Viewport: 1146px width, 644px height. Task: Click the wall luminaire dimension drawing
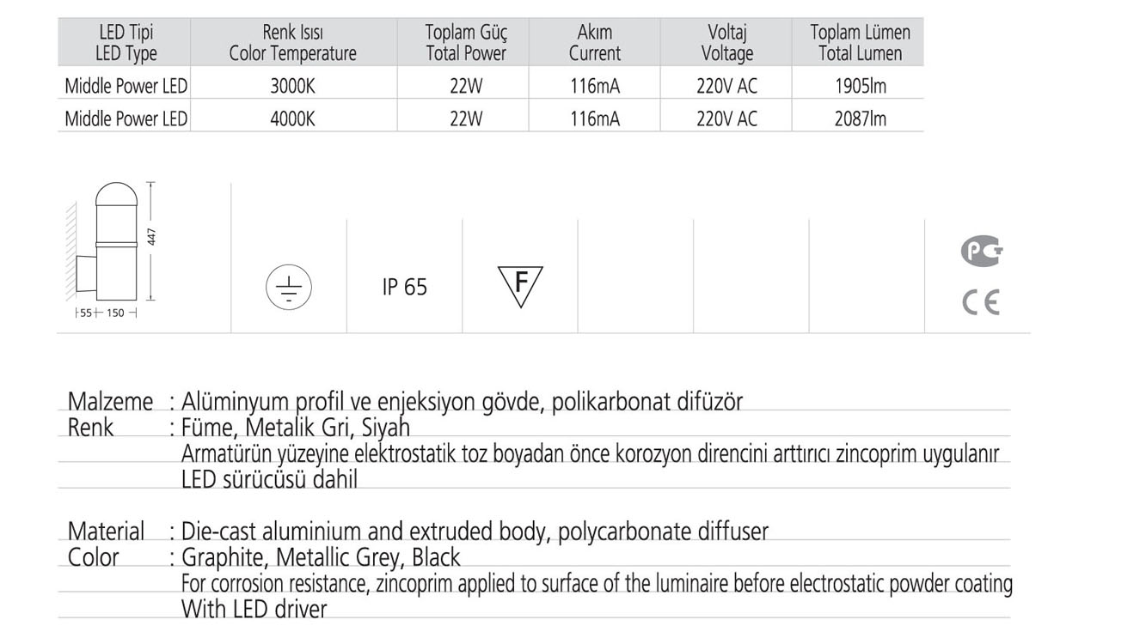pos(107,242)
